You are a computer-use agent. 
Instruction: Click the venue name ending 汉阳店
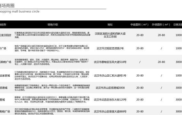coord(5,35)
